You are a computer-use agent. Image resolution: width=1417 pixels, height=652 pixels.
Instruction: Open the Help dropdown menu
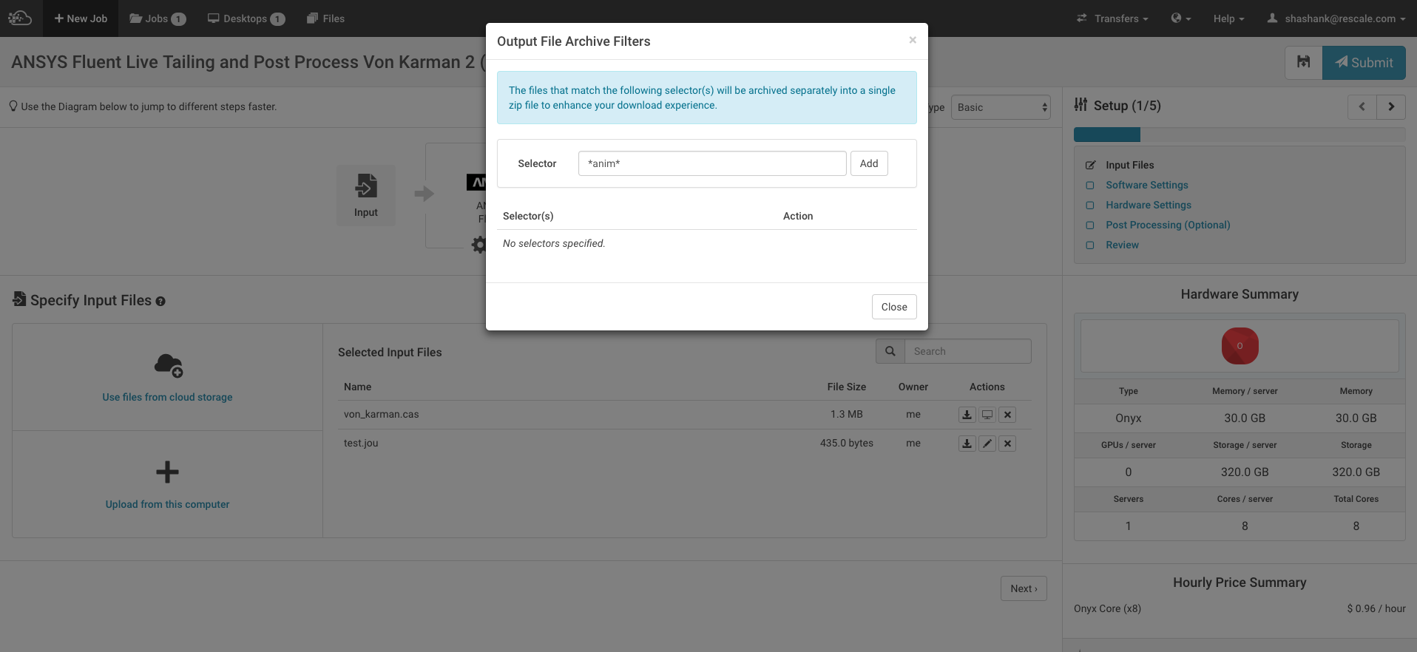(x=1228, y=18)
